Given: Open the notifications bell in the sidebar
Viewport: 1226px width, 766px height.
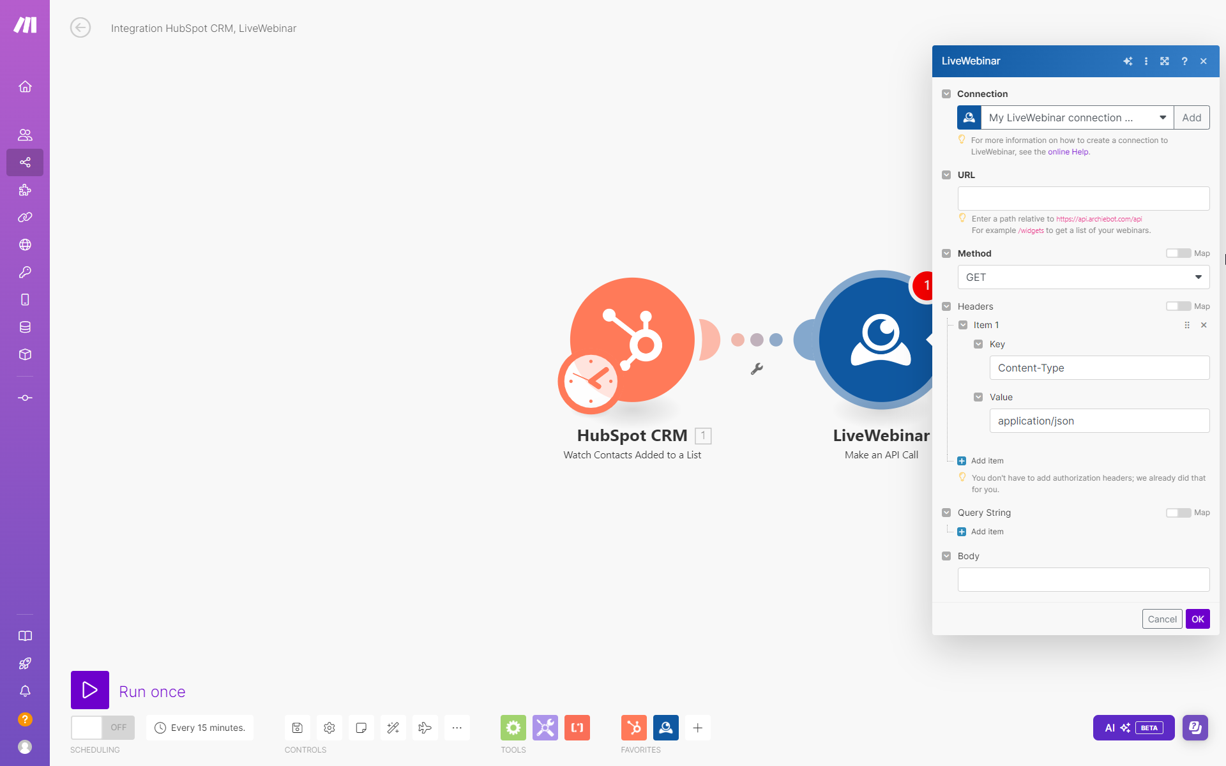Looking at the screenshot, I should pos(25,691).
